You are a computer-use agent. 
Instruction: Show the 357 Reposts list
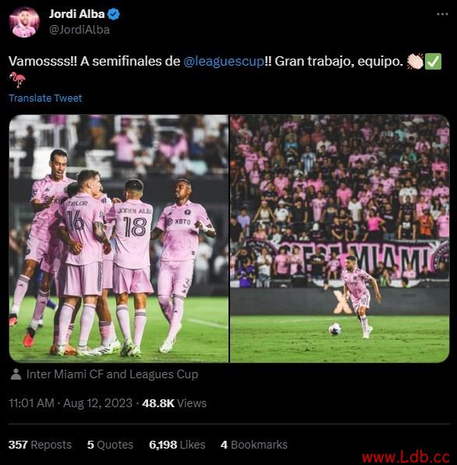tap(40, 445)
